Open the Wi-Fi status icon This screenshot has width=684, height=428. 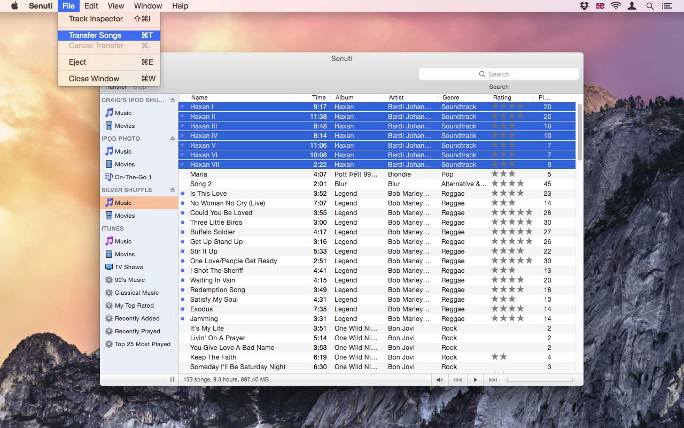(616, 6)
